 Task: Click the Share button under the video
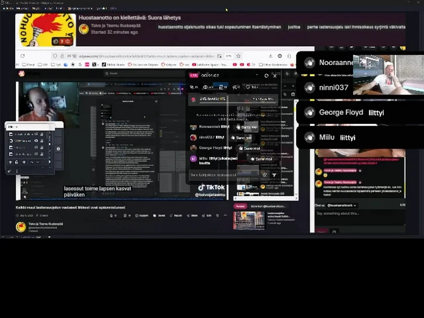(192, 216)
